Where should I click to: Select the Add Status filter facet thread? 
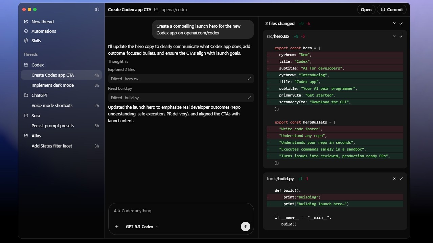[61, 146]
